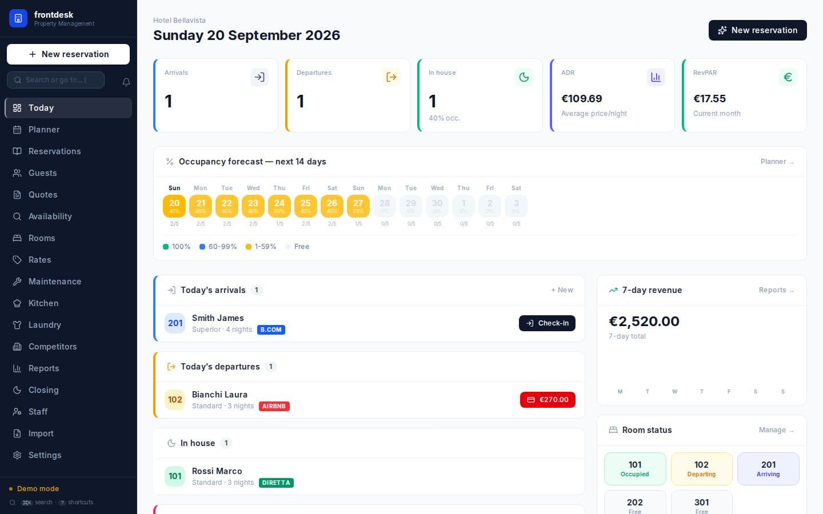Open Quotes from sidebar

[68, 195]
